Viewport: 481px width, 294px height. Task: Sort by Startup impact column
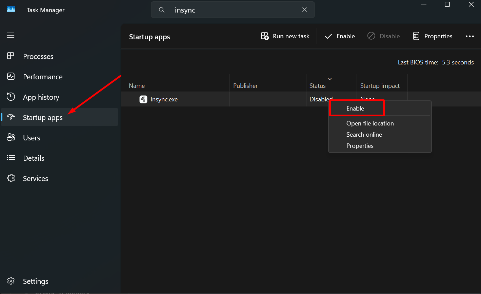pos(380,86)
